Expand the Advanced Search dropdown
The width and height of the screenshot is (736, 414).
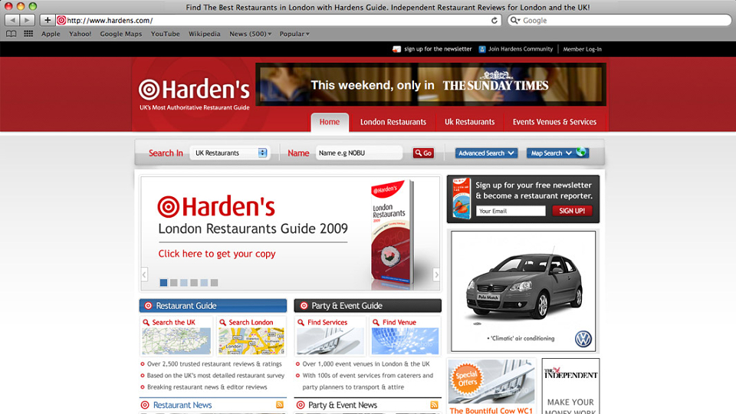coord(486,153)
